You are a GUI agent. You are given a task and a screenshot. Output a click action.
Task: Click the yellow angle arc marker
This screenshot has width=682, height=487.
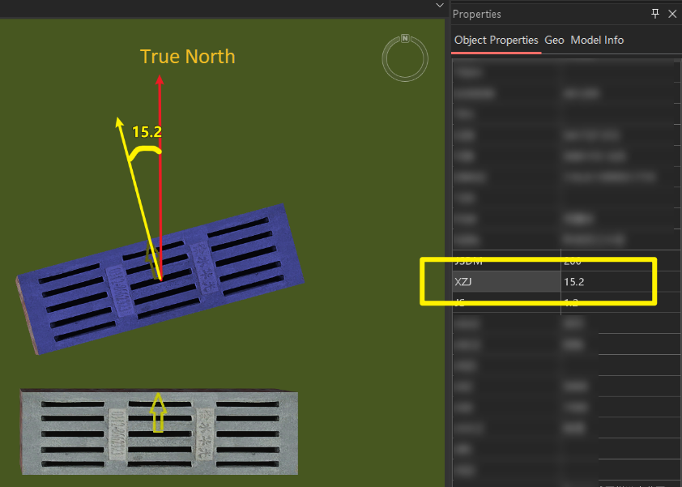click(146, 150)
